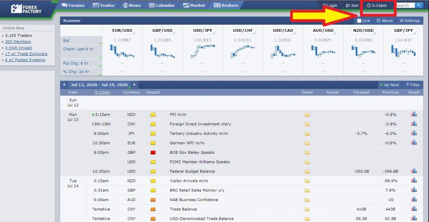Open the EUR/USD pair dropdown
Image resolution: width=429 pixels, height=222 pixels.
pos(123,30)
